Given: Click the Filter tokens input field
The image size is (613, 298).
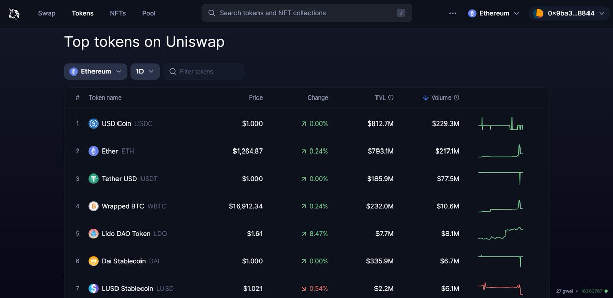Looking at the screenshot, I should tap(204, 71).
